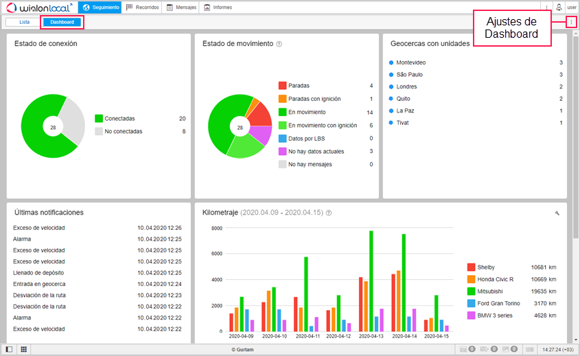This screenshot has height=356, width=580.
Task: Click the red Paradas legend swatch
Action: coord(282,86)
